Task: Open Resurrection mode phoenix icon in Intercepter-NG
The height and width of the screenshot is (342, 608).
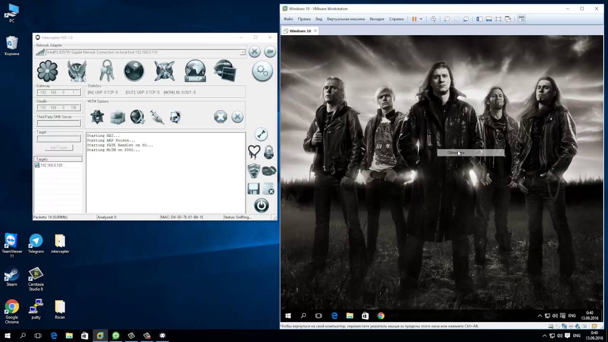Action: (x=77, y=71)
